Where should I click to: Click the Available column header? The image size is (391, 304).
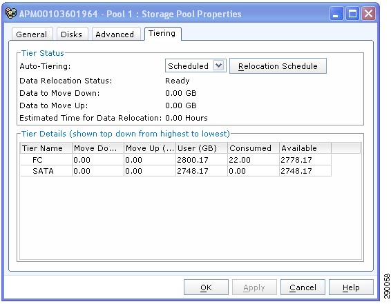[x=305, y=148]
